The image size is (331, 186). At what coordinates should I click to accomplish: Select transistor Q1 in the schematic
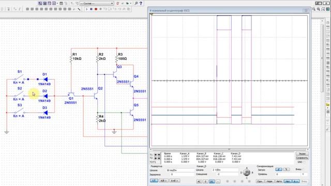click(71, 94)
